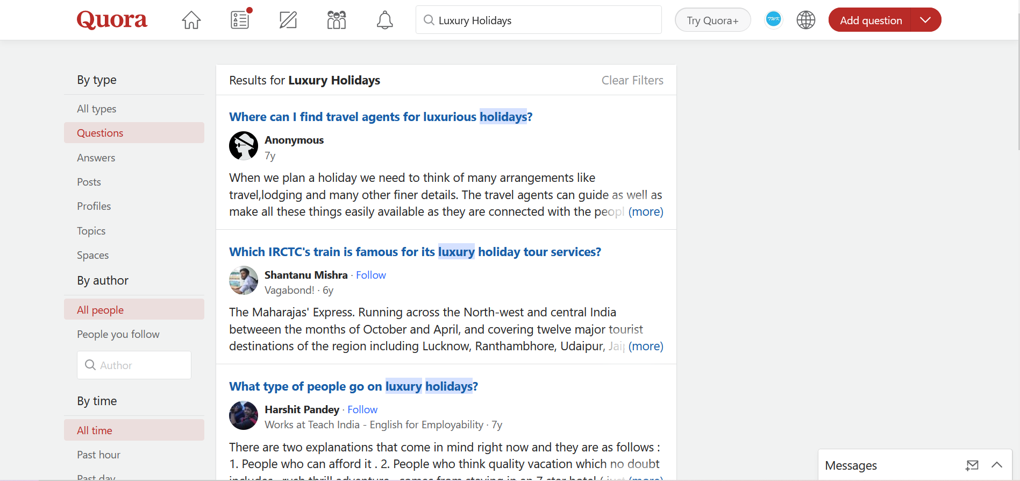Viewport: 1020px width, 481px height.
Task: Open the Notifications bell icon
Action: click(x=384, y=20)
